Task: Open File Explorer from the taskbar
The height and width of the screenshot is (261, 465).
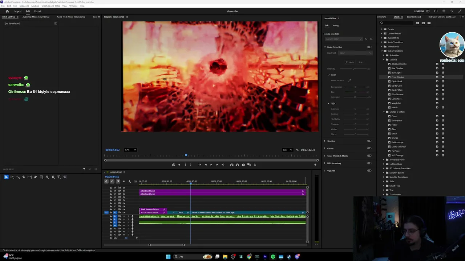Action: (x=225, y=257)
